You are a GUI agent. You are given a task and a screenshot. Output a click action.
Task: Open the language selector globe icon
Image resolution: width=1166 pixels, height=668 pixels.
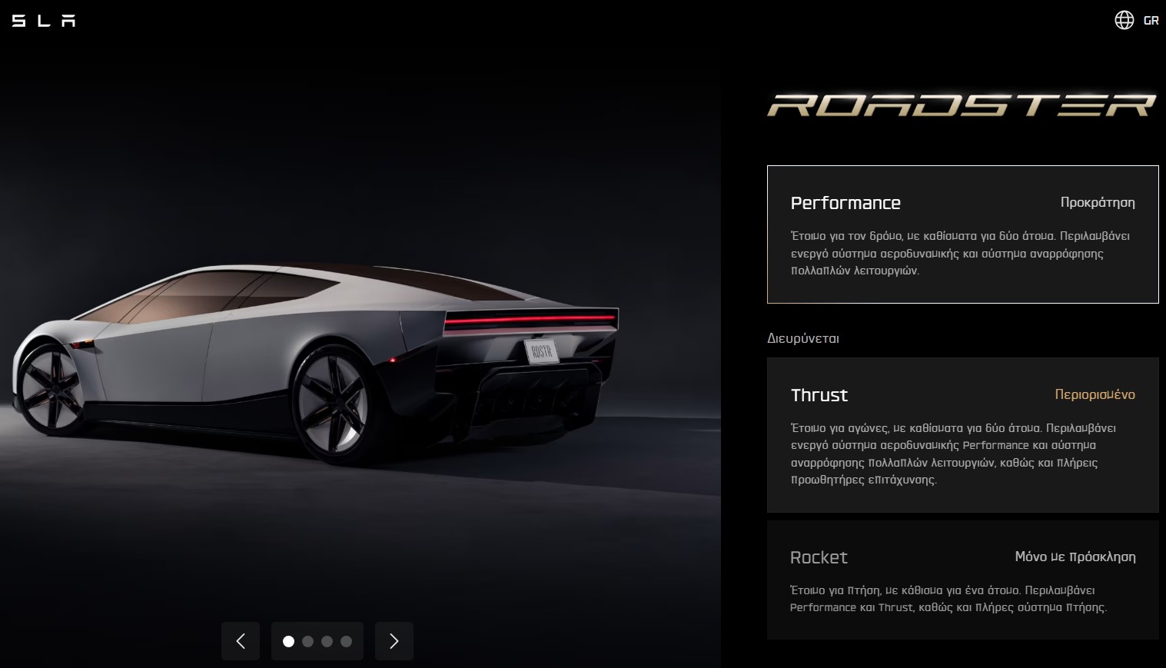click(1124, 20)
